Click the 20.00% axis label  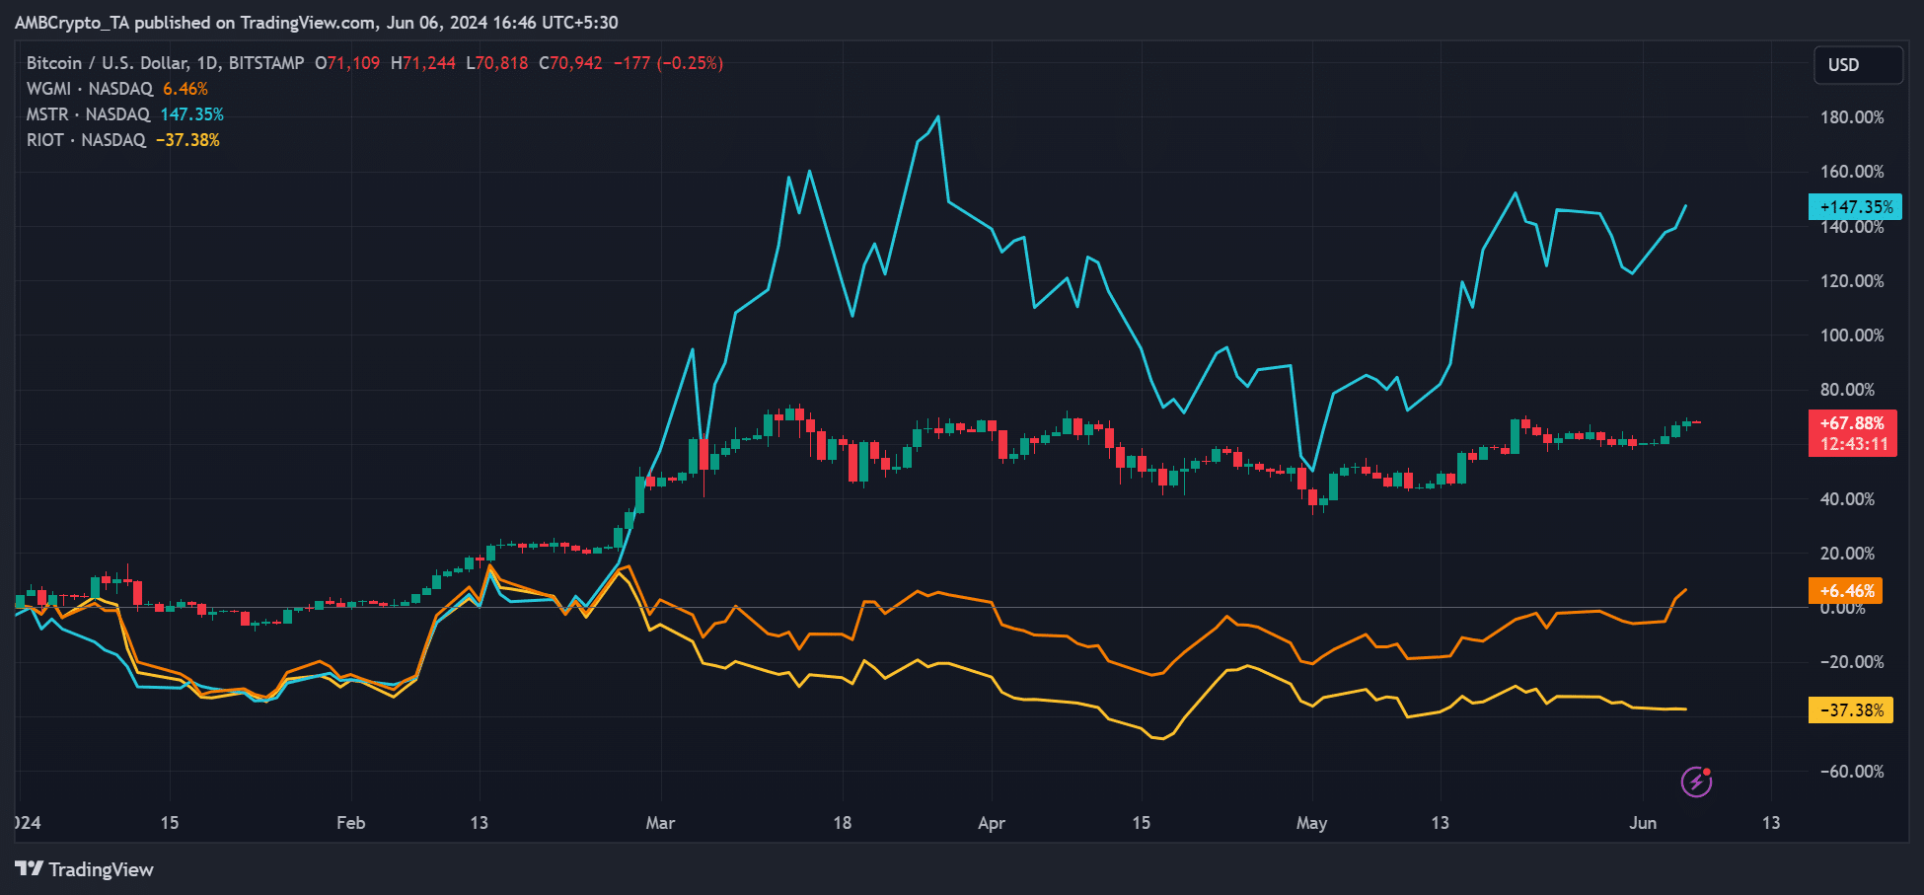[1848, 554]
